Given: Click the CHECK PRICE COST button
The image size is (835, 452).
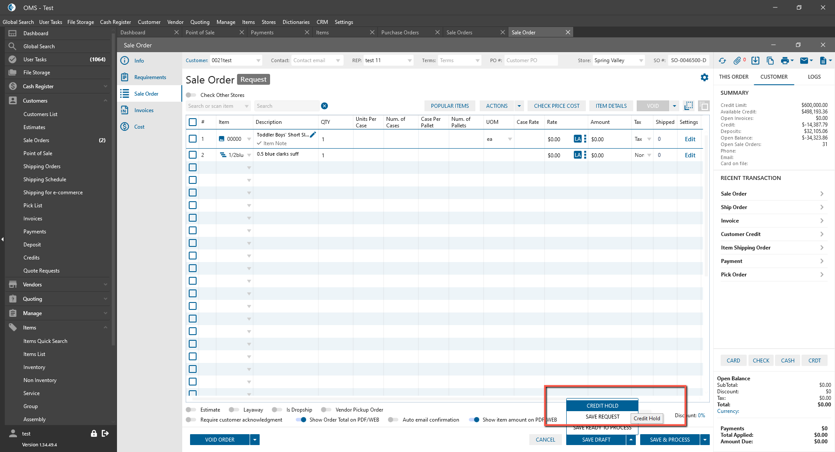Looking at the screenshot, I should pos(557,106).
